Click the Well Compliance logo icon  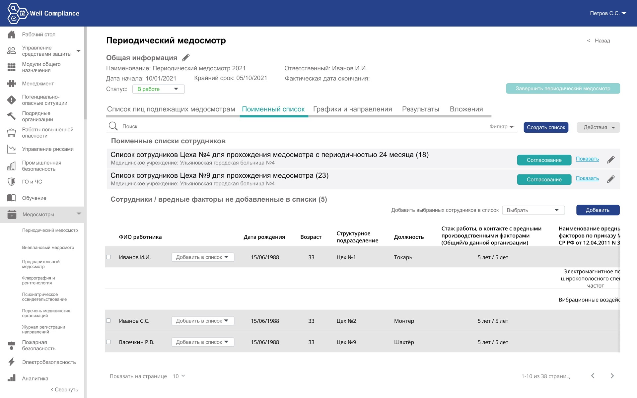pos(18,13)
